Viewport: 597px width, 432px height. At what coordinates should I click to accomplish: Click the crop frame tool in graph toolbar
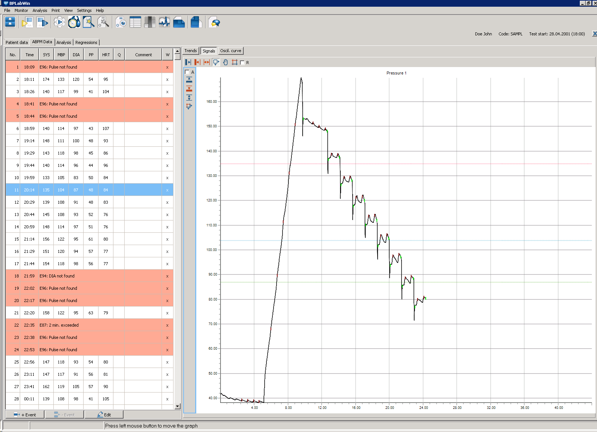[x=235, y=62]
